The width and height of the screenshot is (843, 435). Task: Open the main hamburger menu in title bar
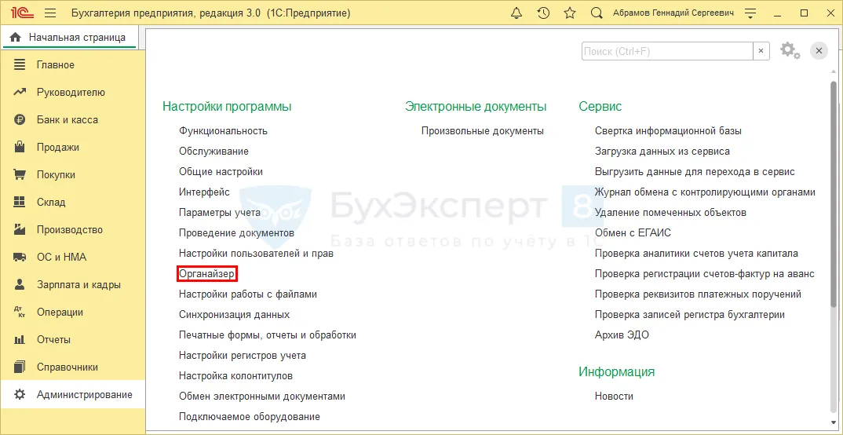pyautogui.click(x=50, y=13)
